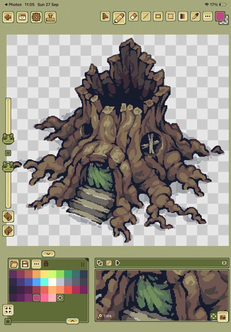Select the Line tool
Viewport: 231px width, 332px height.
click(x=146, y=17)
